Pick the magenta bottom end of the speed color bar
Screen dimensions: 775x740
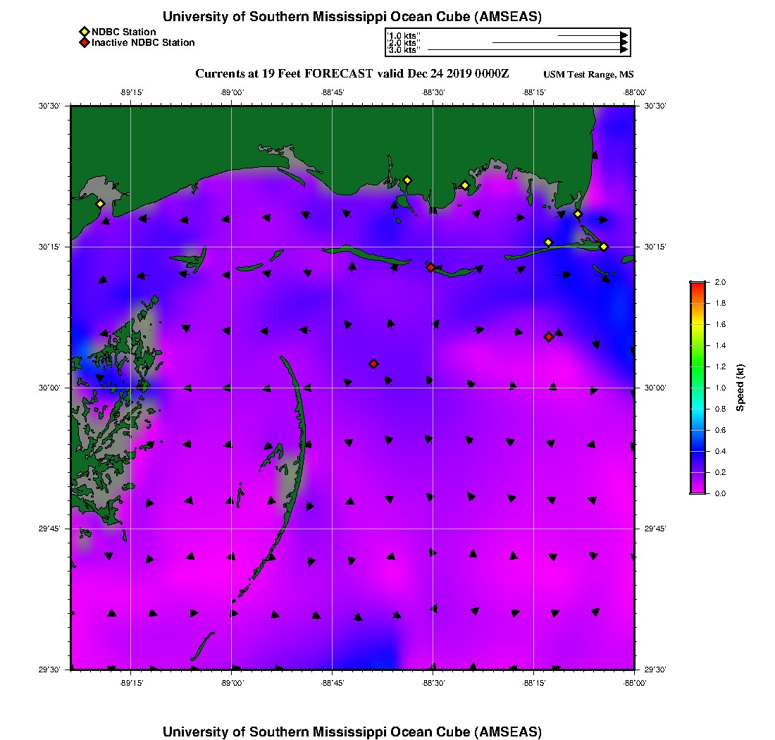coord(697,490)
